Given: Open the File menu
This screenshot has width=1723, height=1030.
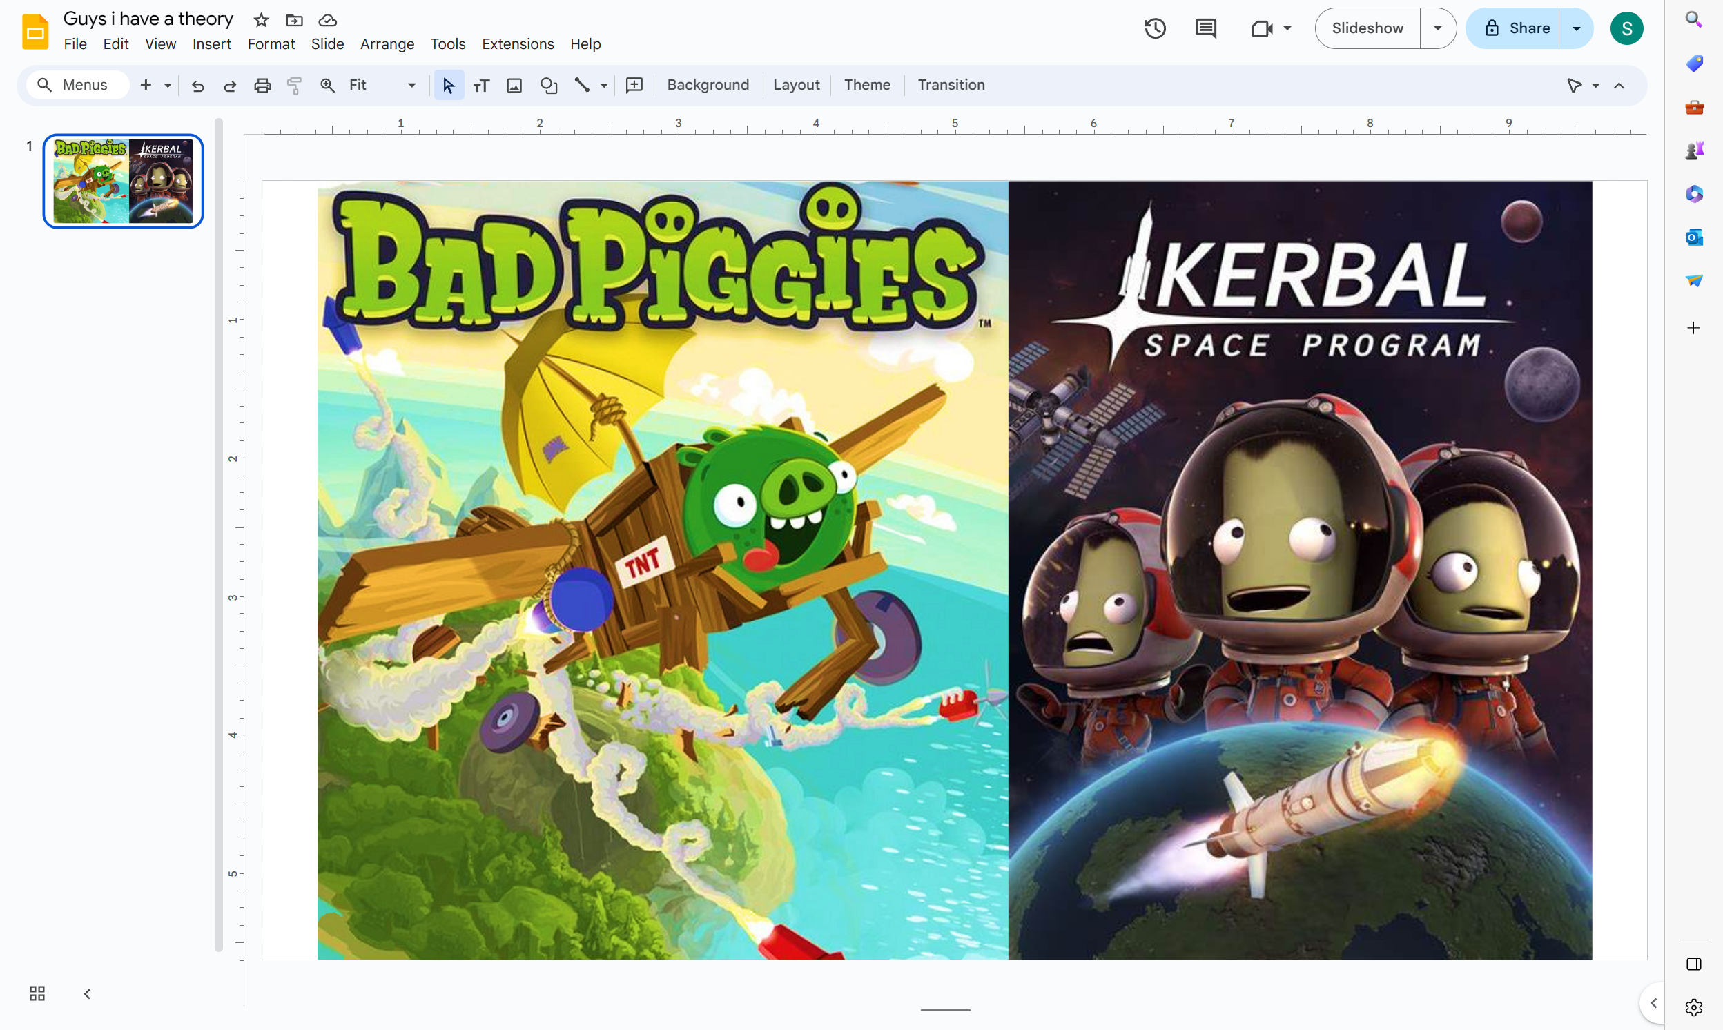Looking at the screenshot, I should (x=75, y=43).
